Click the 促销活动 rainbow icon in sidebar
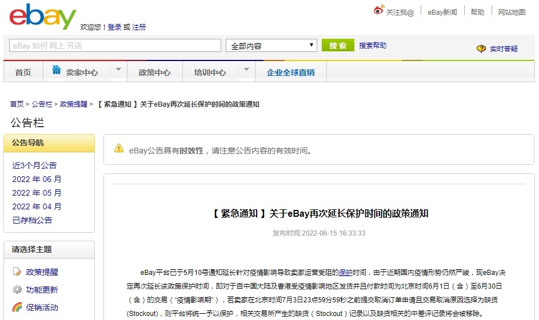 [x=17, y=307]
